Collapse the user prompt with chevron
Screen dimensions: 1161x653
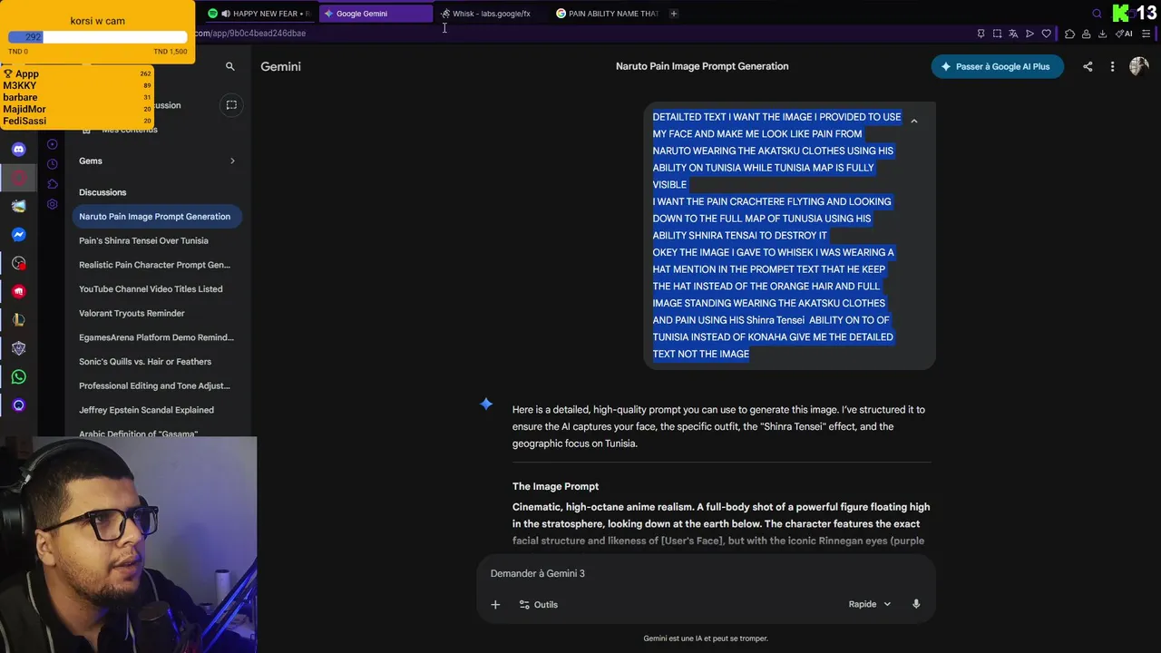(x=913, y=121)
